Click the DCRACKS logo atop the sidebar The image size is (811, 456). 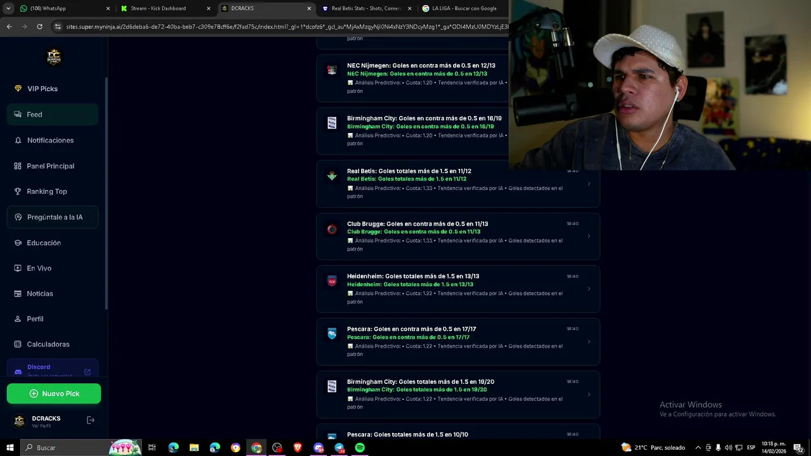54,57
